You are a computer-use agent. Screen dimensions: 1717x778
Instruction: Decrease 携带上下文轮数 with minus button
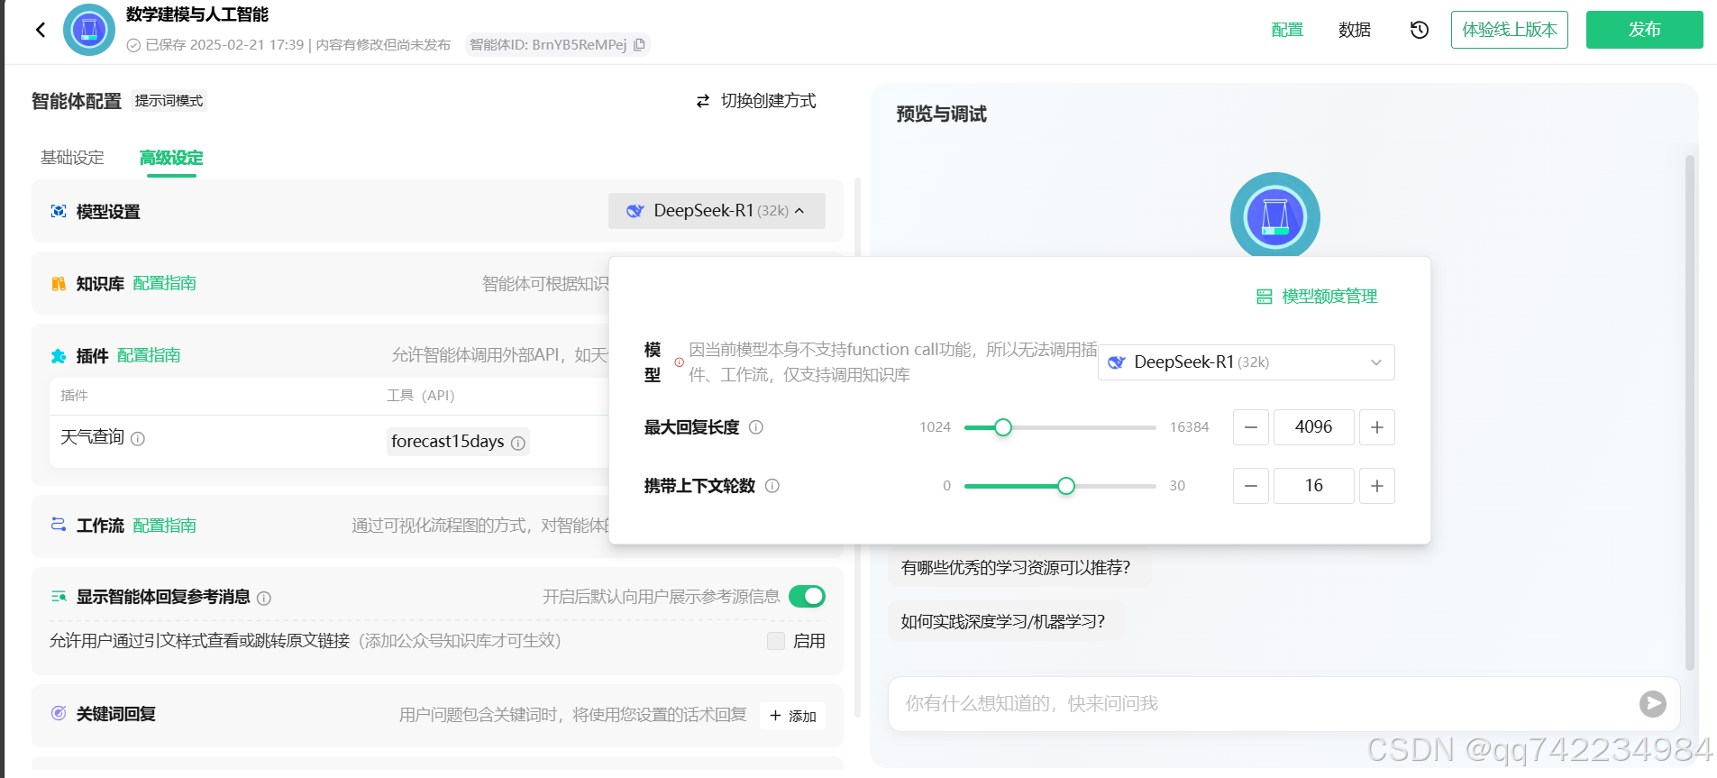click(1251, 486)
